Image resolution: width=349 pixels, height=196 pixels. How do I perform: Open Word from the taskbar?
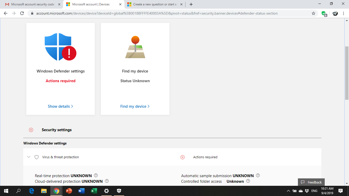82,191
